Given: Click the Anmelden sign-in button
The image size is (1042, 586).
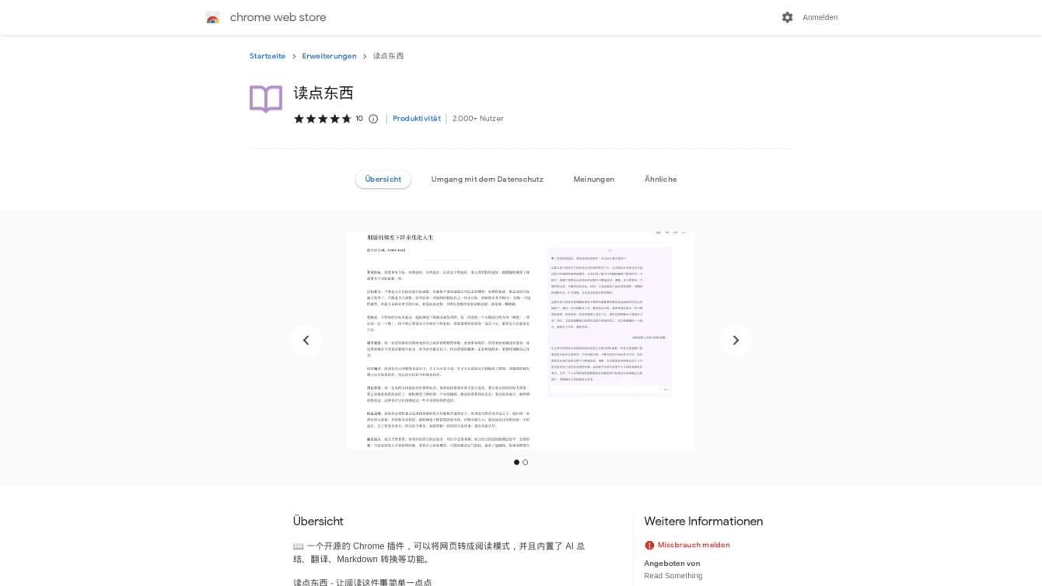Looking at the screenshot, I should (820, 17).
